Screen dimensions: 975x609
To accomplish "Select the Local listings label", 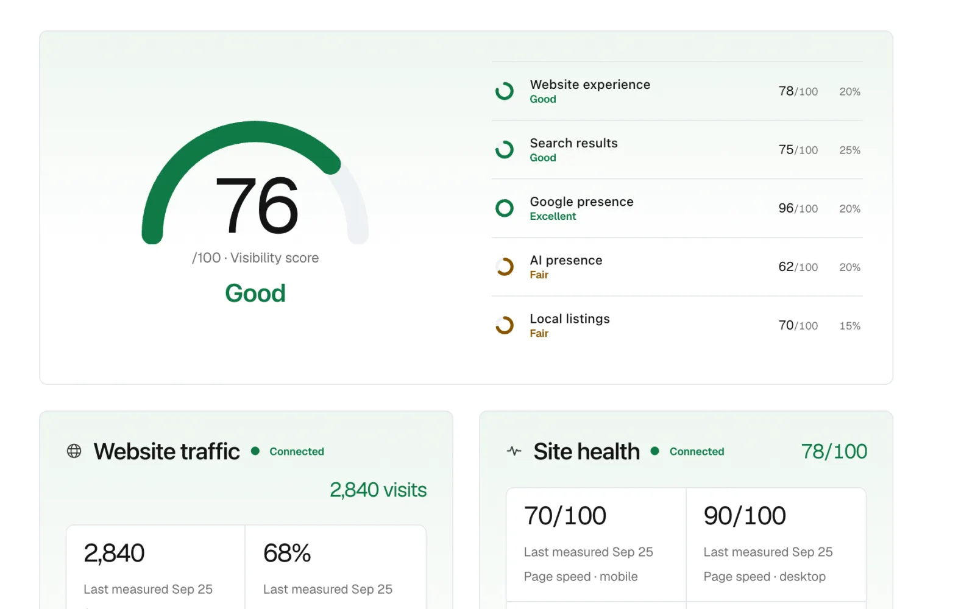I will click(x=569, y=319).
